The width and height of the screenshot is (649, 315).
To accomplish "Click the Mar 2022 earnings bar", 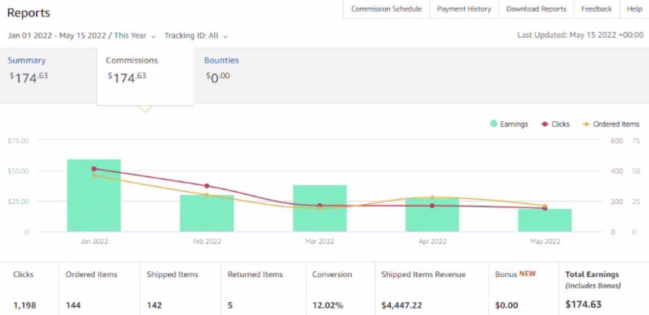I will pos(320,208).
